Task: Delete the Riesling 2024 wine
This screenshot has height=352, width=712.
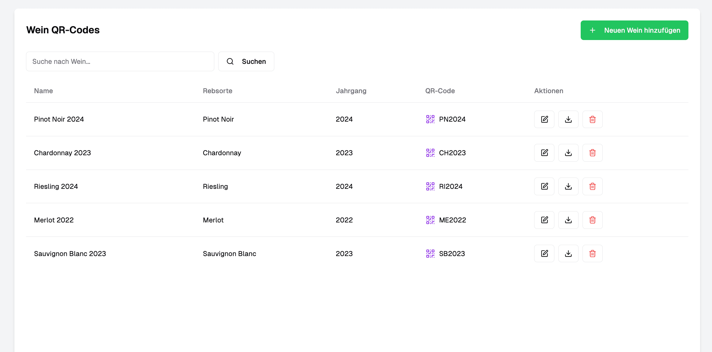Action: point(593,186)
